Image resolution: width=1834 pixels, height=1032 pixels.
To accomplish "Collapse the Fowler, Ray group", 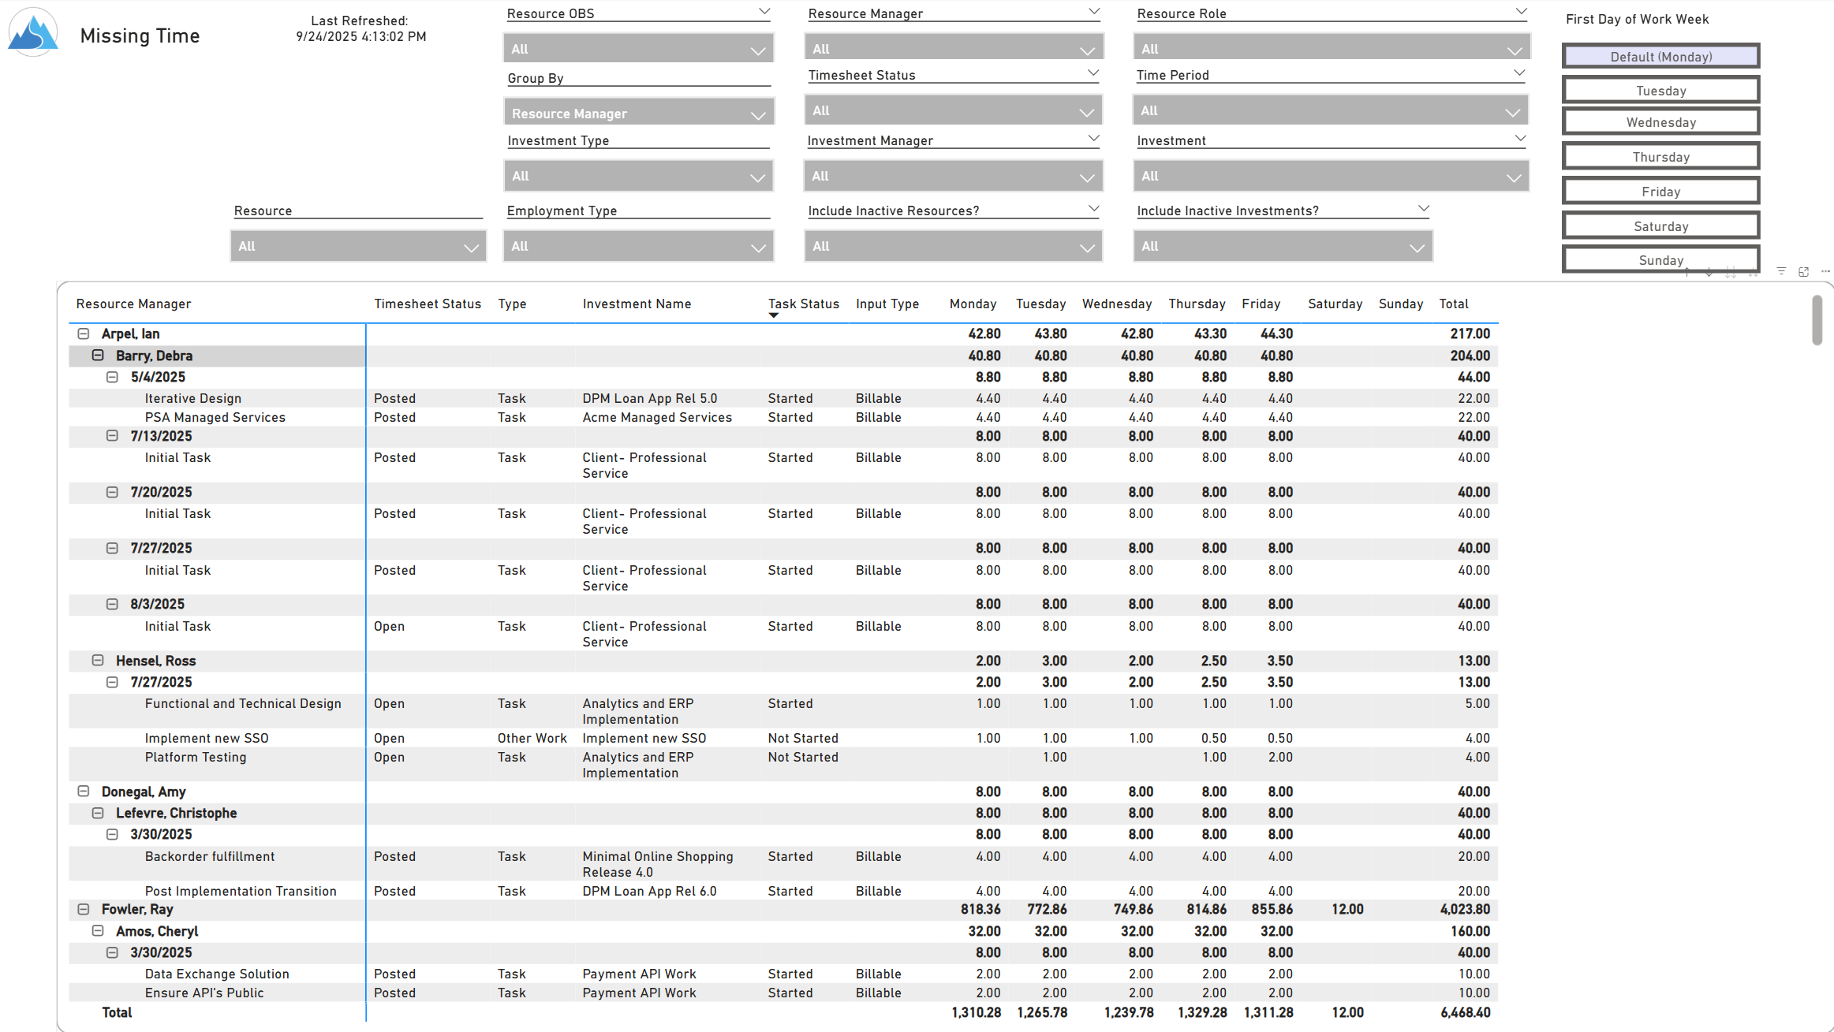I will [84, 909].
